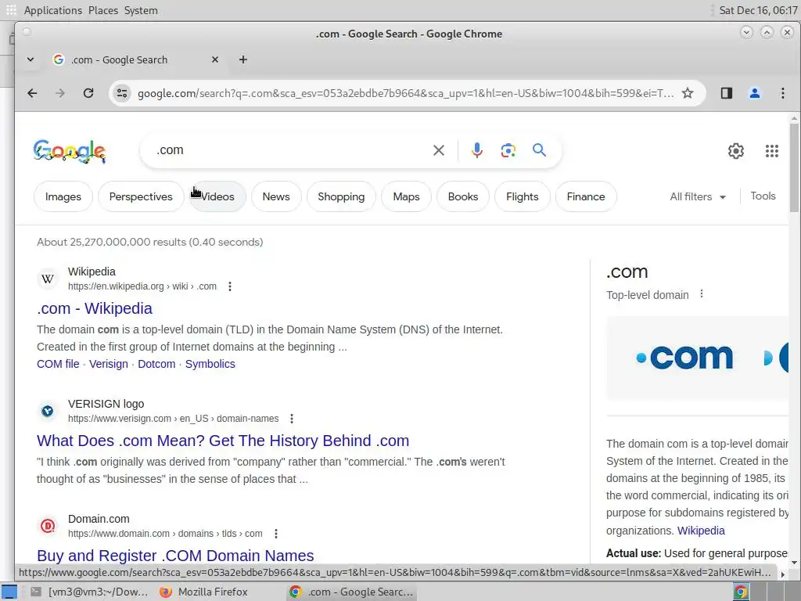Image resolution: width=801 pixels, height=601 pixels.
Task: Click the 'Top-level domain' subtitle
Action: tap(647, 295)
